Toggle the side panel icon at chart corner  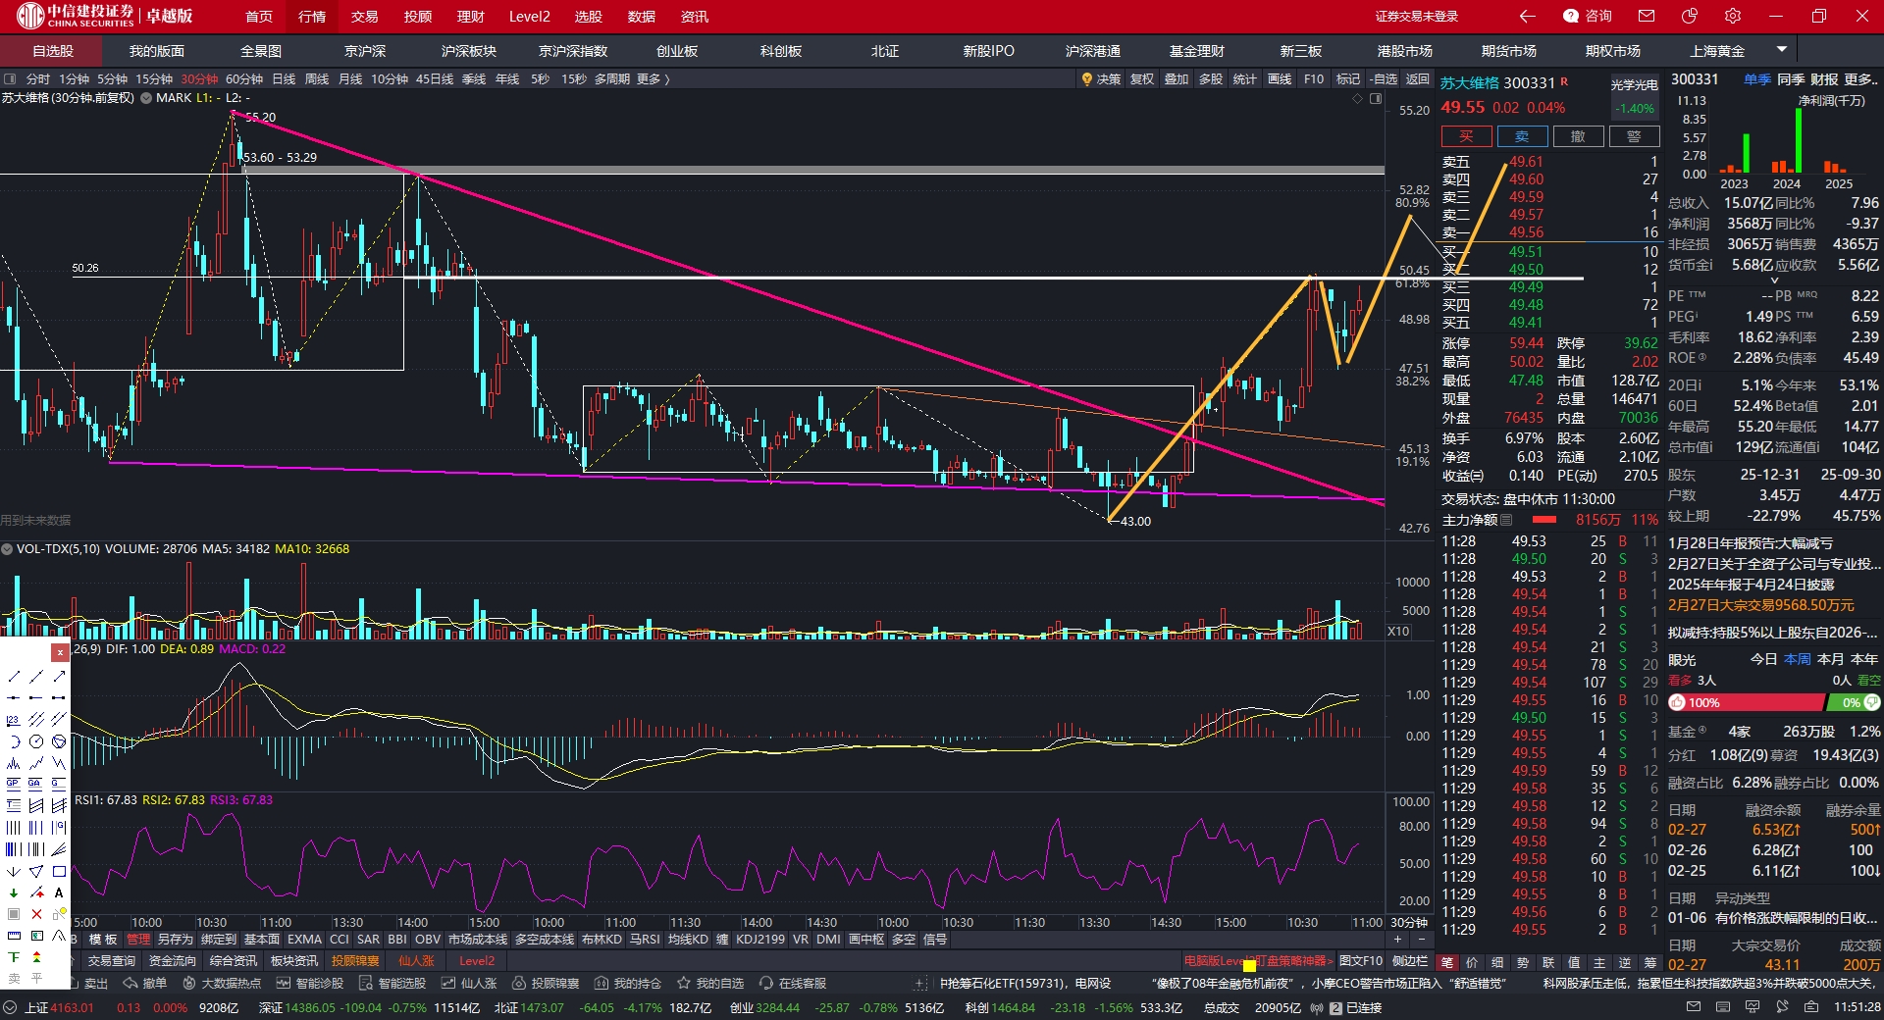tap(1376, 98)
